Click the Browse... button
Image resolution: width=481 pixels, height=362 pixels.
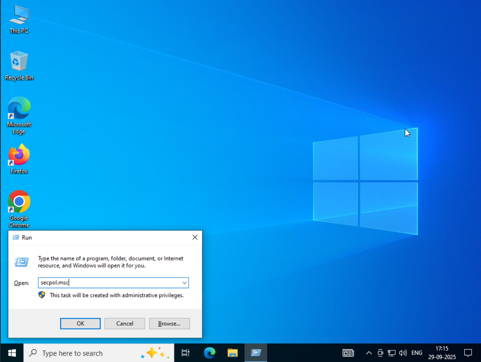(169, 323)
